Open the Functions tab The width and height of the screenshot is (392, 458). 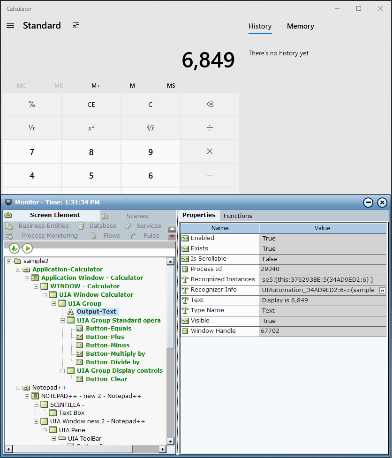coord(238,216)
